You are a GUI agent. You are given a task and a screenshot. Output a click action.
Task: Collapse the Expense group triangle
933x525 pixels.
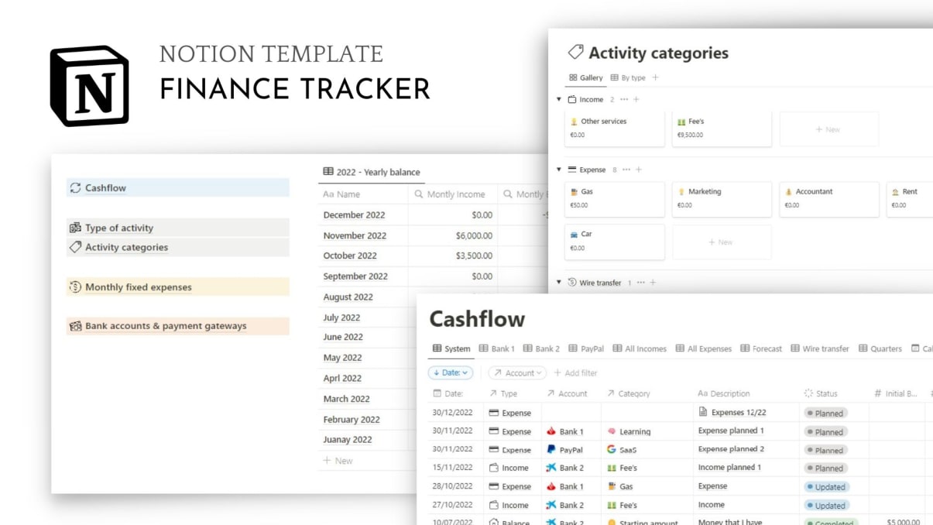coord(559,170)
